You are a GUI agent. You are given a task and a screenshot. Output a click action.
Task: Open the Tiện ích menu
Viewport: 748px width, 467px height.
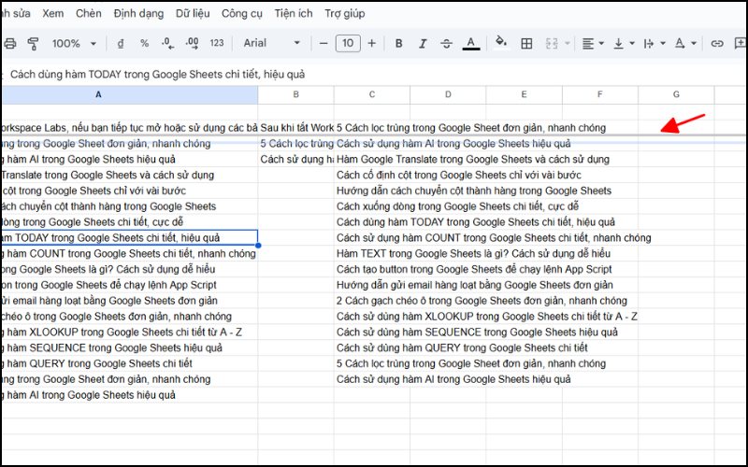(293, 14)
